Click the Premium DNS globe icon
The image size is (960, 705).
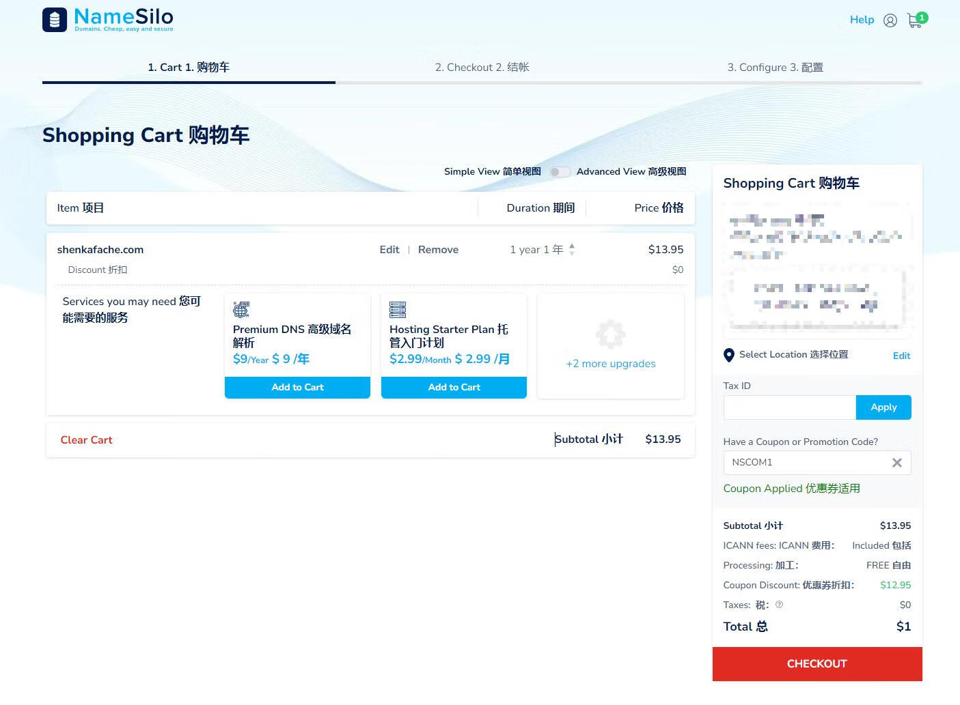241,310
